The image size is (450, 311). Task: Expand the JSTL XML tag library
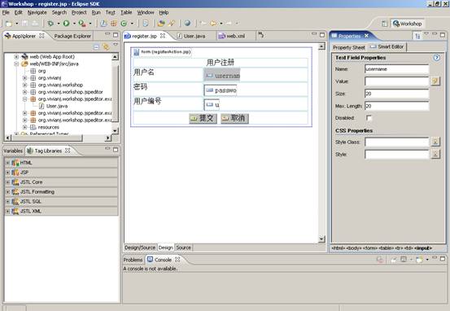[7, 212]
